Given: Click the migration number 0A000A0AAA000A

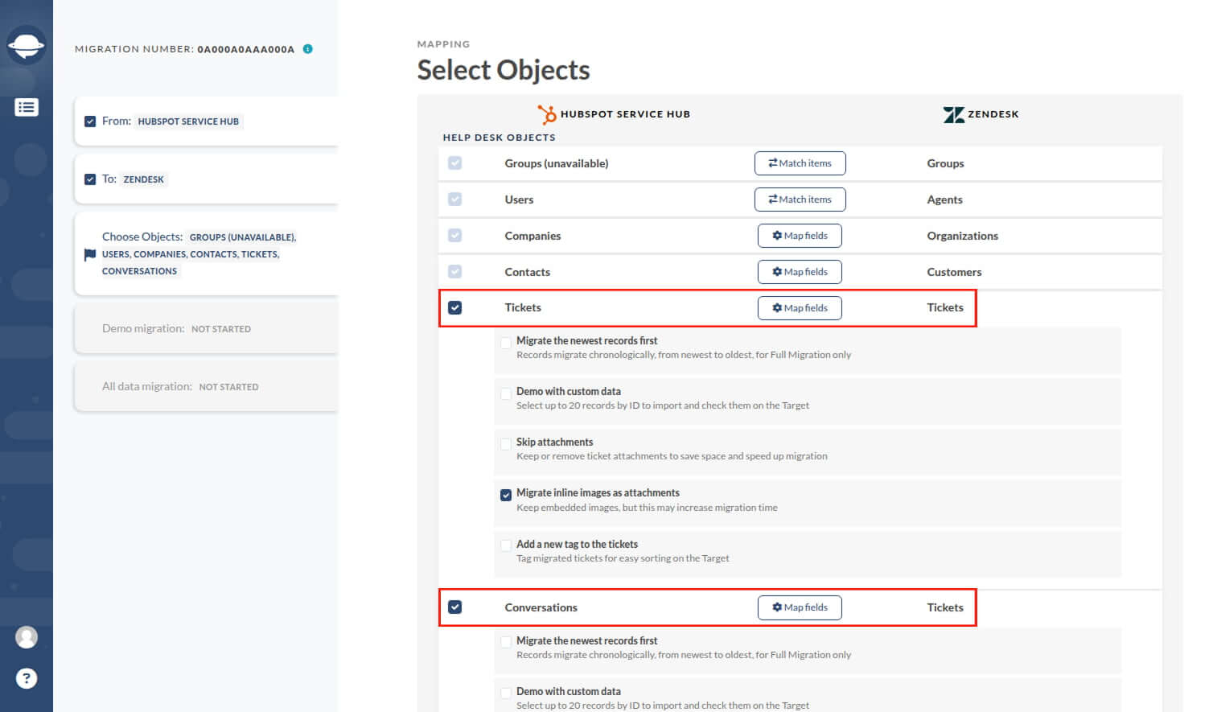Looking at the screenshot, I should pos(246,49).
